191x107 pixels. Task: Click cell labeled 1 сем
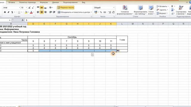pos(122,40)
